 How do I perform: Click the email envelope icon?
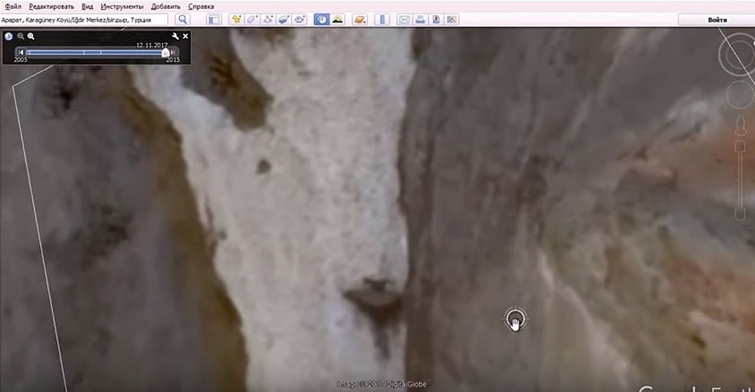pos(404,19)
